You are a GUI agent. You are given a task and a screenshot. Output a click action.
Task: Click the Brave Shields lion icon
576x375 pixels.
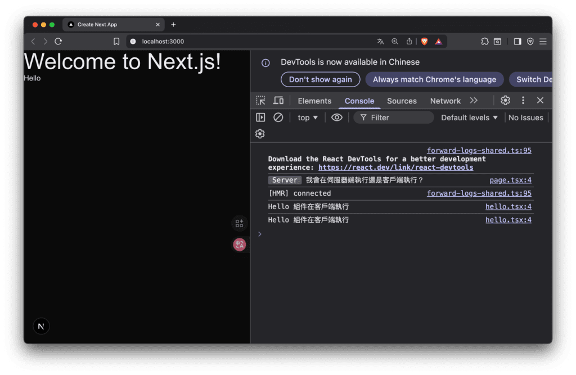coord(424,42)
